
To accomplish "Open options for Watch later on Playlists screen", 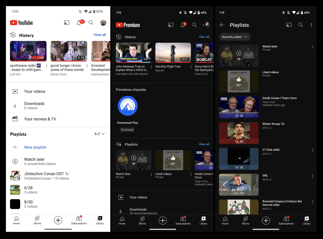I will [313, 47].
